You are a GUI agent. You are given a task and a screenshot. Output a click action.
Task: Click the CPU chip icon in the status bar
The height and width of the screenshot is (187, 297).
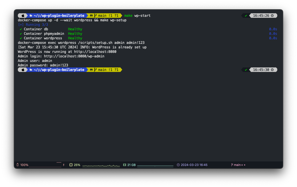[x=71, y=165]
